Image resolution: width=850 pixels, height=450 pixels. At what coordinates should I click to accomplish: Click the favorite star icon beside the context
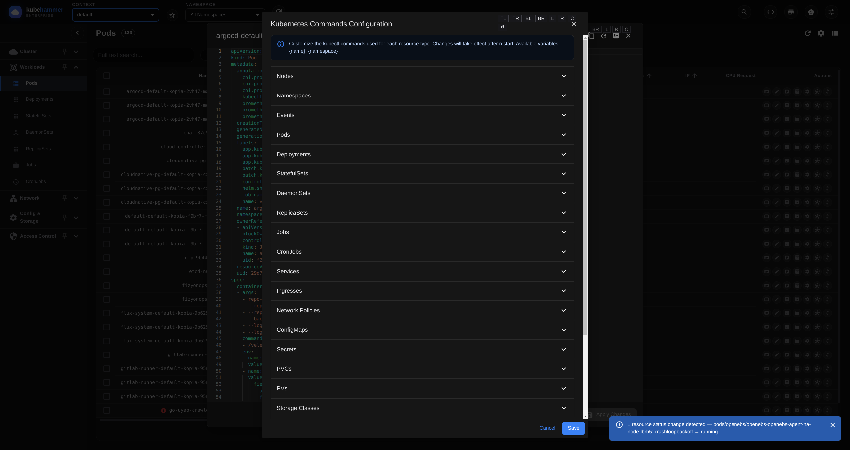tap(172, 15)
